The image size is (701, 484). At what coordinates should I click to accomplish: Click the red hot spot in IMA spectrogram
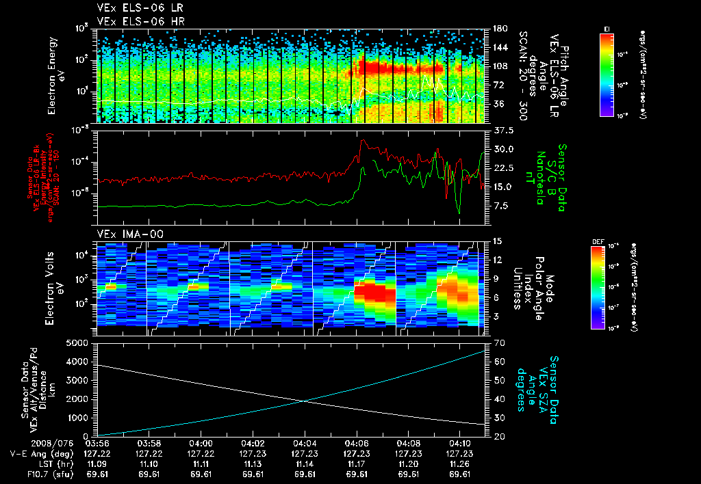374,293
